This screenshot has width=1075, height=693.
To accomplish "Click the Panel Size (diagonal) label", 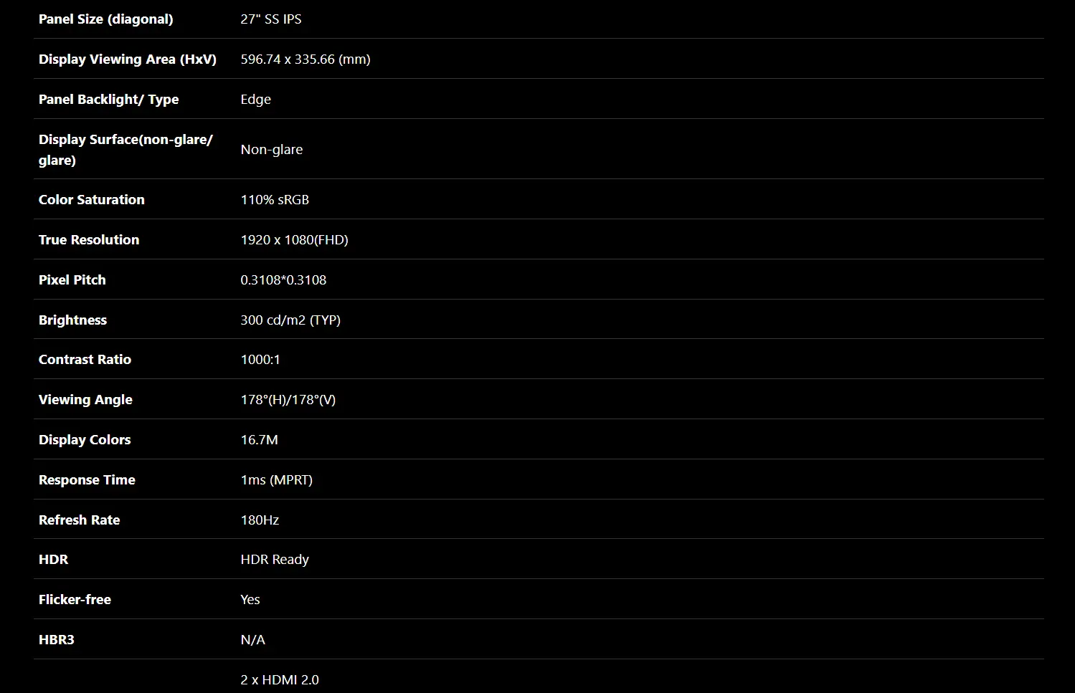I will coord(105,19).
